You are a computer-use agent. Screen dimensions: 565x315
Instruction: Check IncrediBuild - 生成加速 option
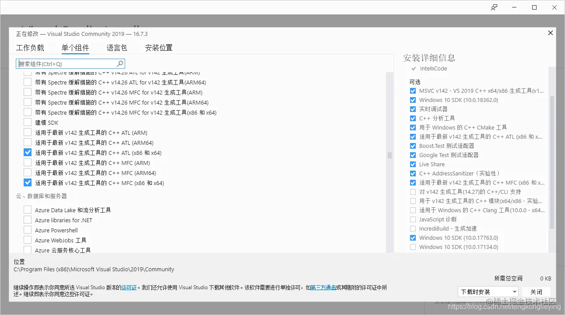click(x=413, y=228)
